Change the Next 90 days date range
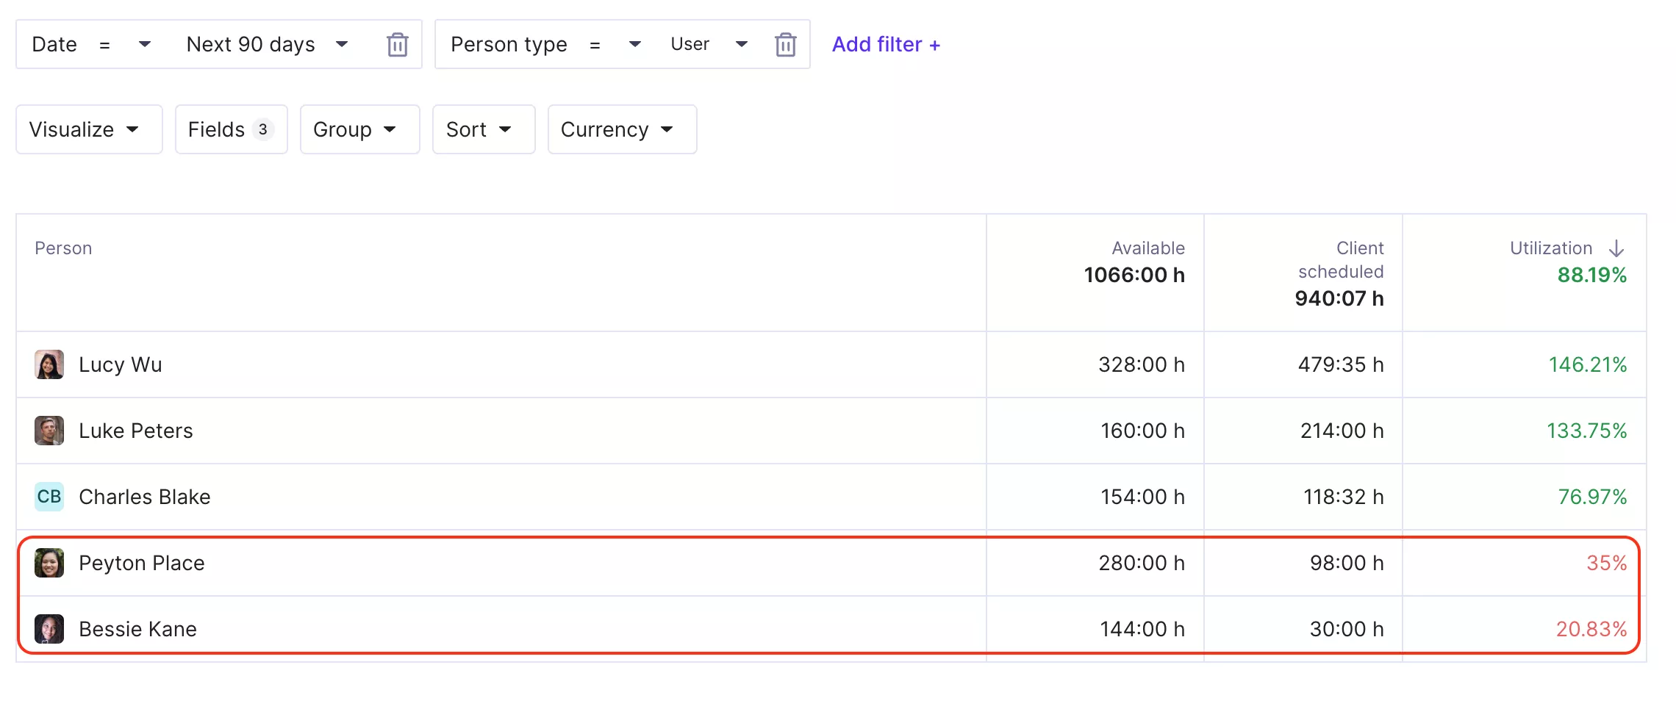Image resolution: width=1676 pixels, height=723 pixels. coord(267,44)
